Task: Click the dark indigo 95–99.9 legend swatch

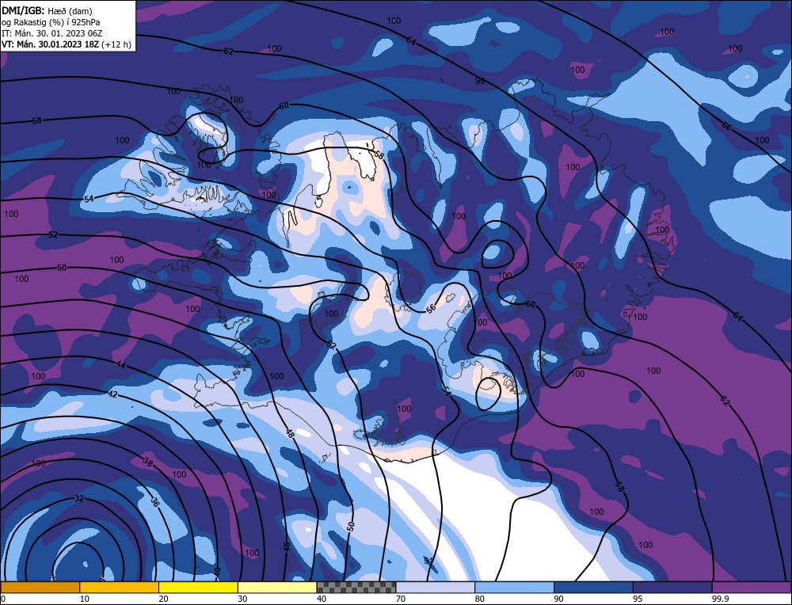Action: click(x=672, y=587)
